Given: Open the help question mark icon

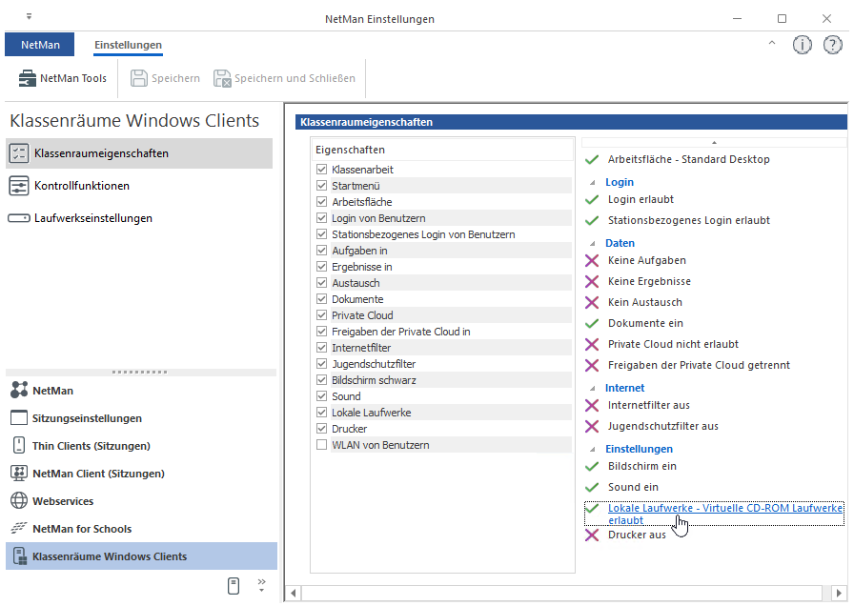Looking at the screenshot, I should [832, 45].
